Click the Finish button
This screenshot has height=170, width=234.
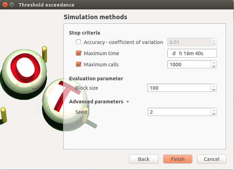pyautogui.click(x=178, y=159)
